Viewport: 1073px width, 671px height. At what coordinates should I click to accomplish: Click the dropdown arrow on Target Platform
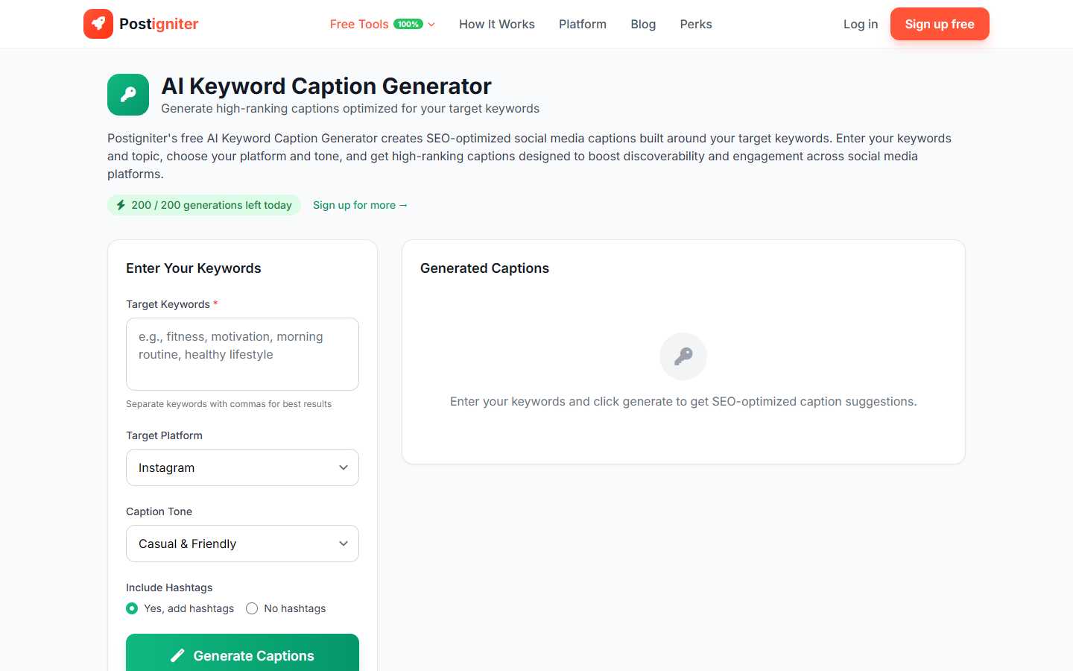click(x=344, y=467)
